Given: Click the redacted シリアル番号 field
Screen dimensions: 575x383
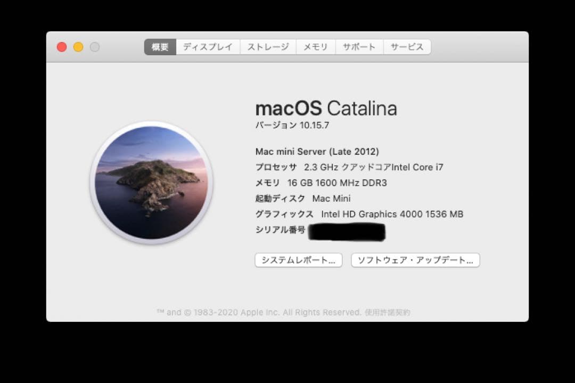Looking at the screenshot, I should point(346,231).
